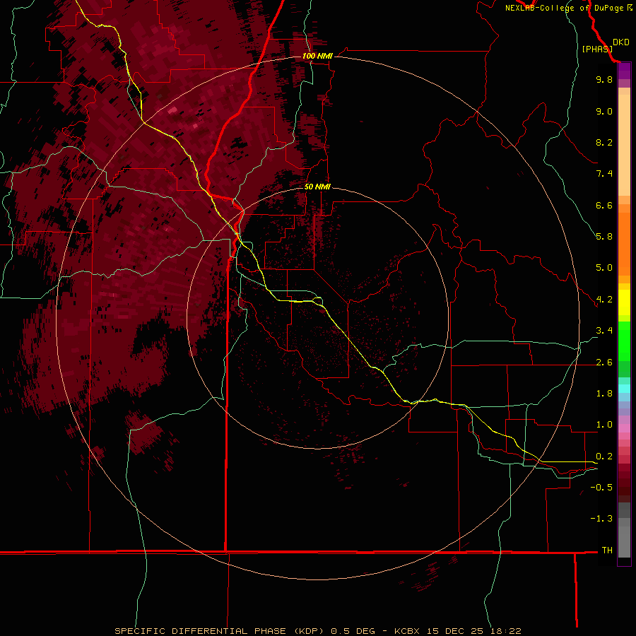Image resolution: width=636 pixels, height=636 pixels.
Task: Select the 7.4 scale value
Action: point(604,174)
